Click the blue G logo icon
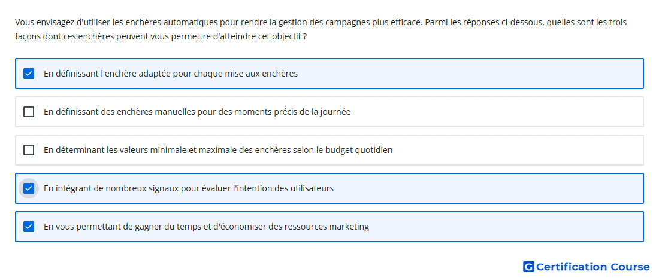The image size is (659, 278). [x=528, y=267]
